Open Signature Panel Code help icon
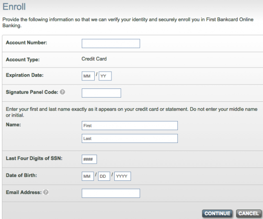263x219 pixels. [x=62, y=92]
